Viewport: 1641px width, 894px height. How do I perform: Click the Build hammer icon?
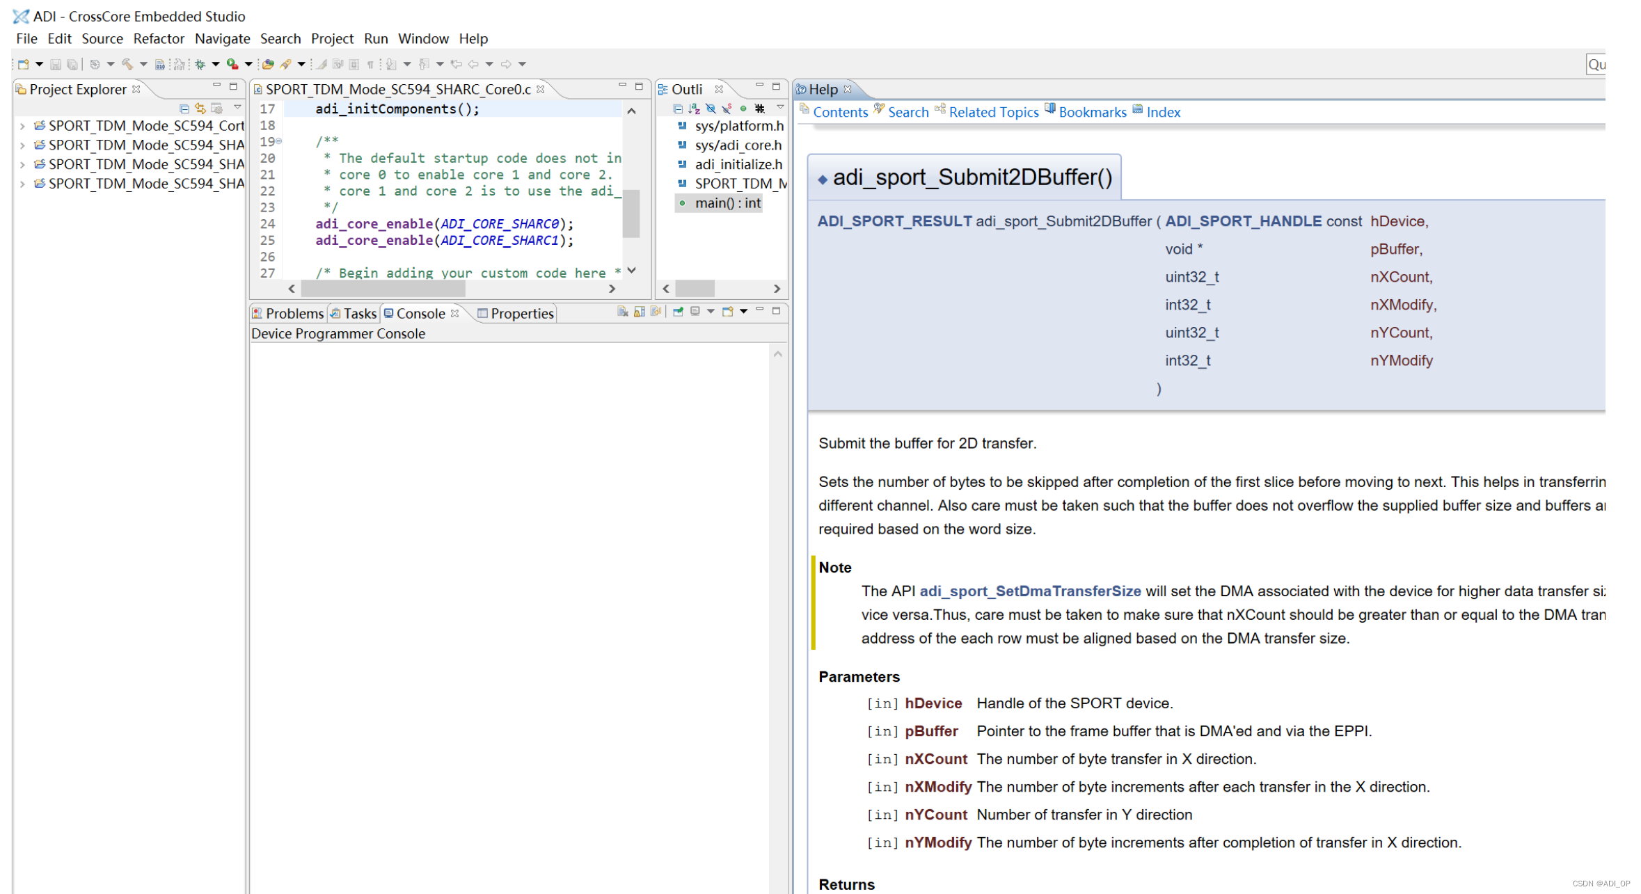[127, 65]
